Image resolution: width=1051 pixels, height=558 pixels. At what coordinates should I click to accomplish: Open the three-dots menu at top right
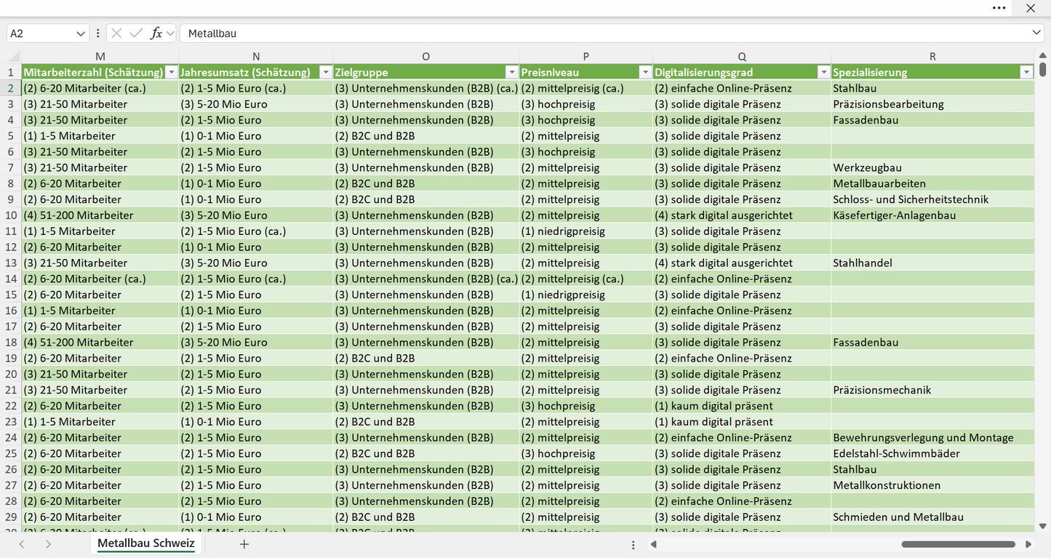click(999, 8)
